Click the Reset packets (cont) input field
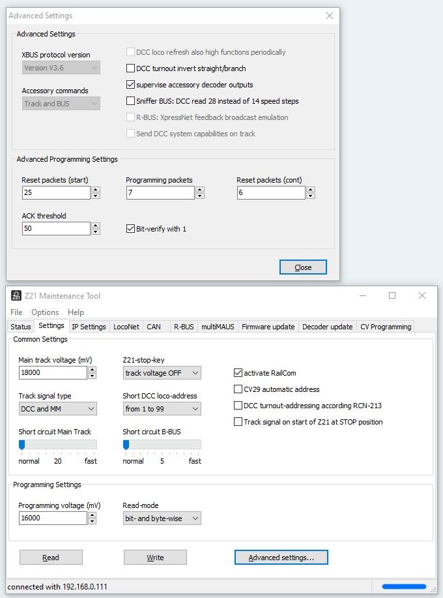The width and height of the screenshot is (443, 598). (271, 192)
